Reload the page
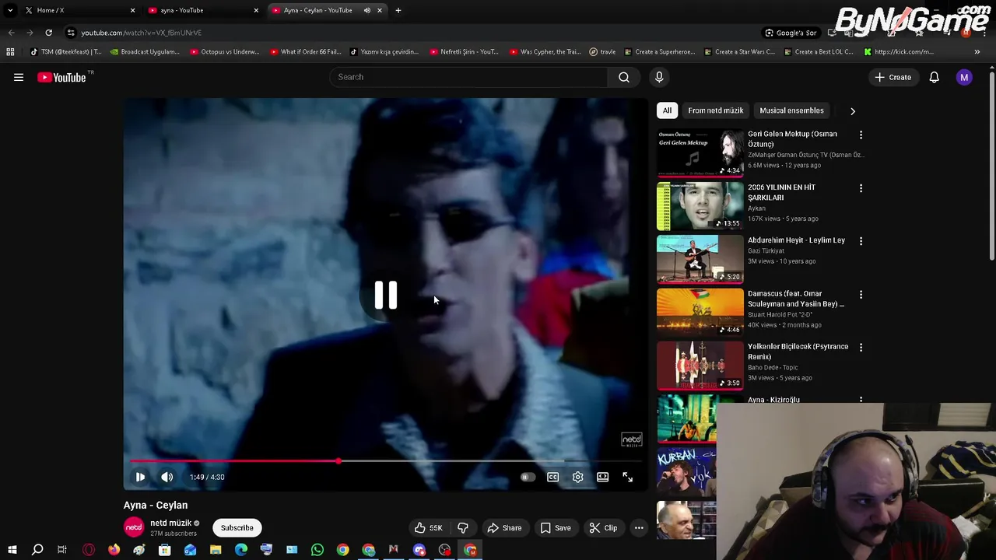The height and width of the screenshot is (560, 996). click(x=48, y=33)
